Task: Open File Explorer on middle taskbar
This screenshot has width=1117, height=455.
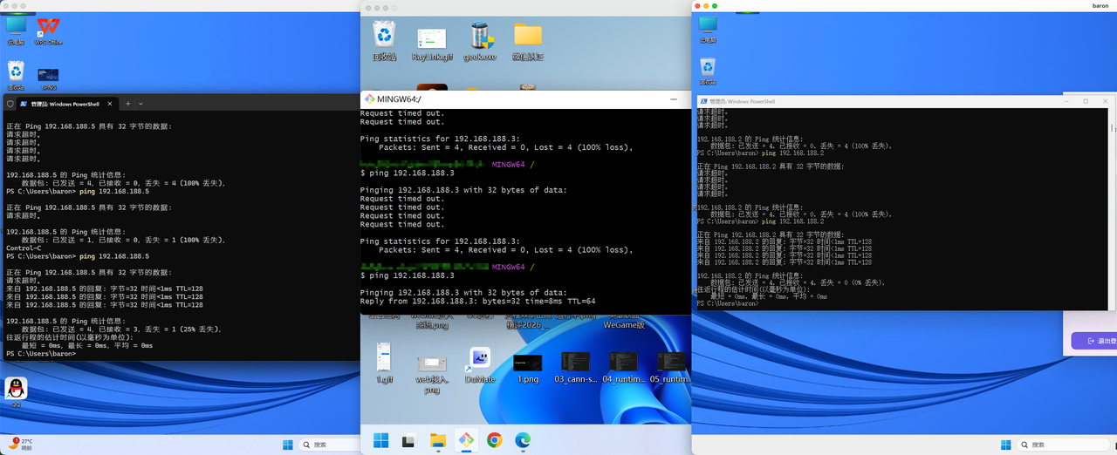Action: pos(438,440)
